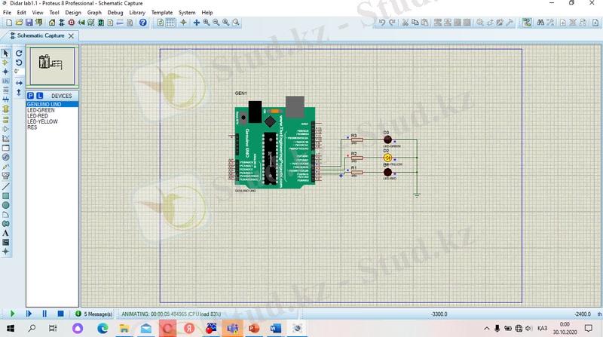Click the Cut scissors icon
This screenshot has width=603, height=337.
(405, 23)
